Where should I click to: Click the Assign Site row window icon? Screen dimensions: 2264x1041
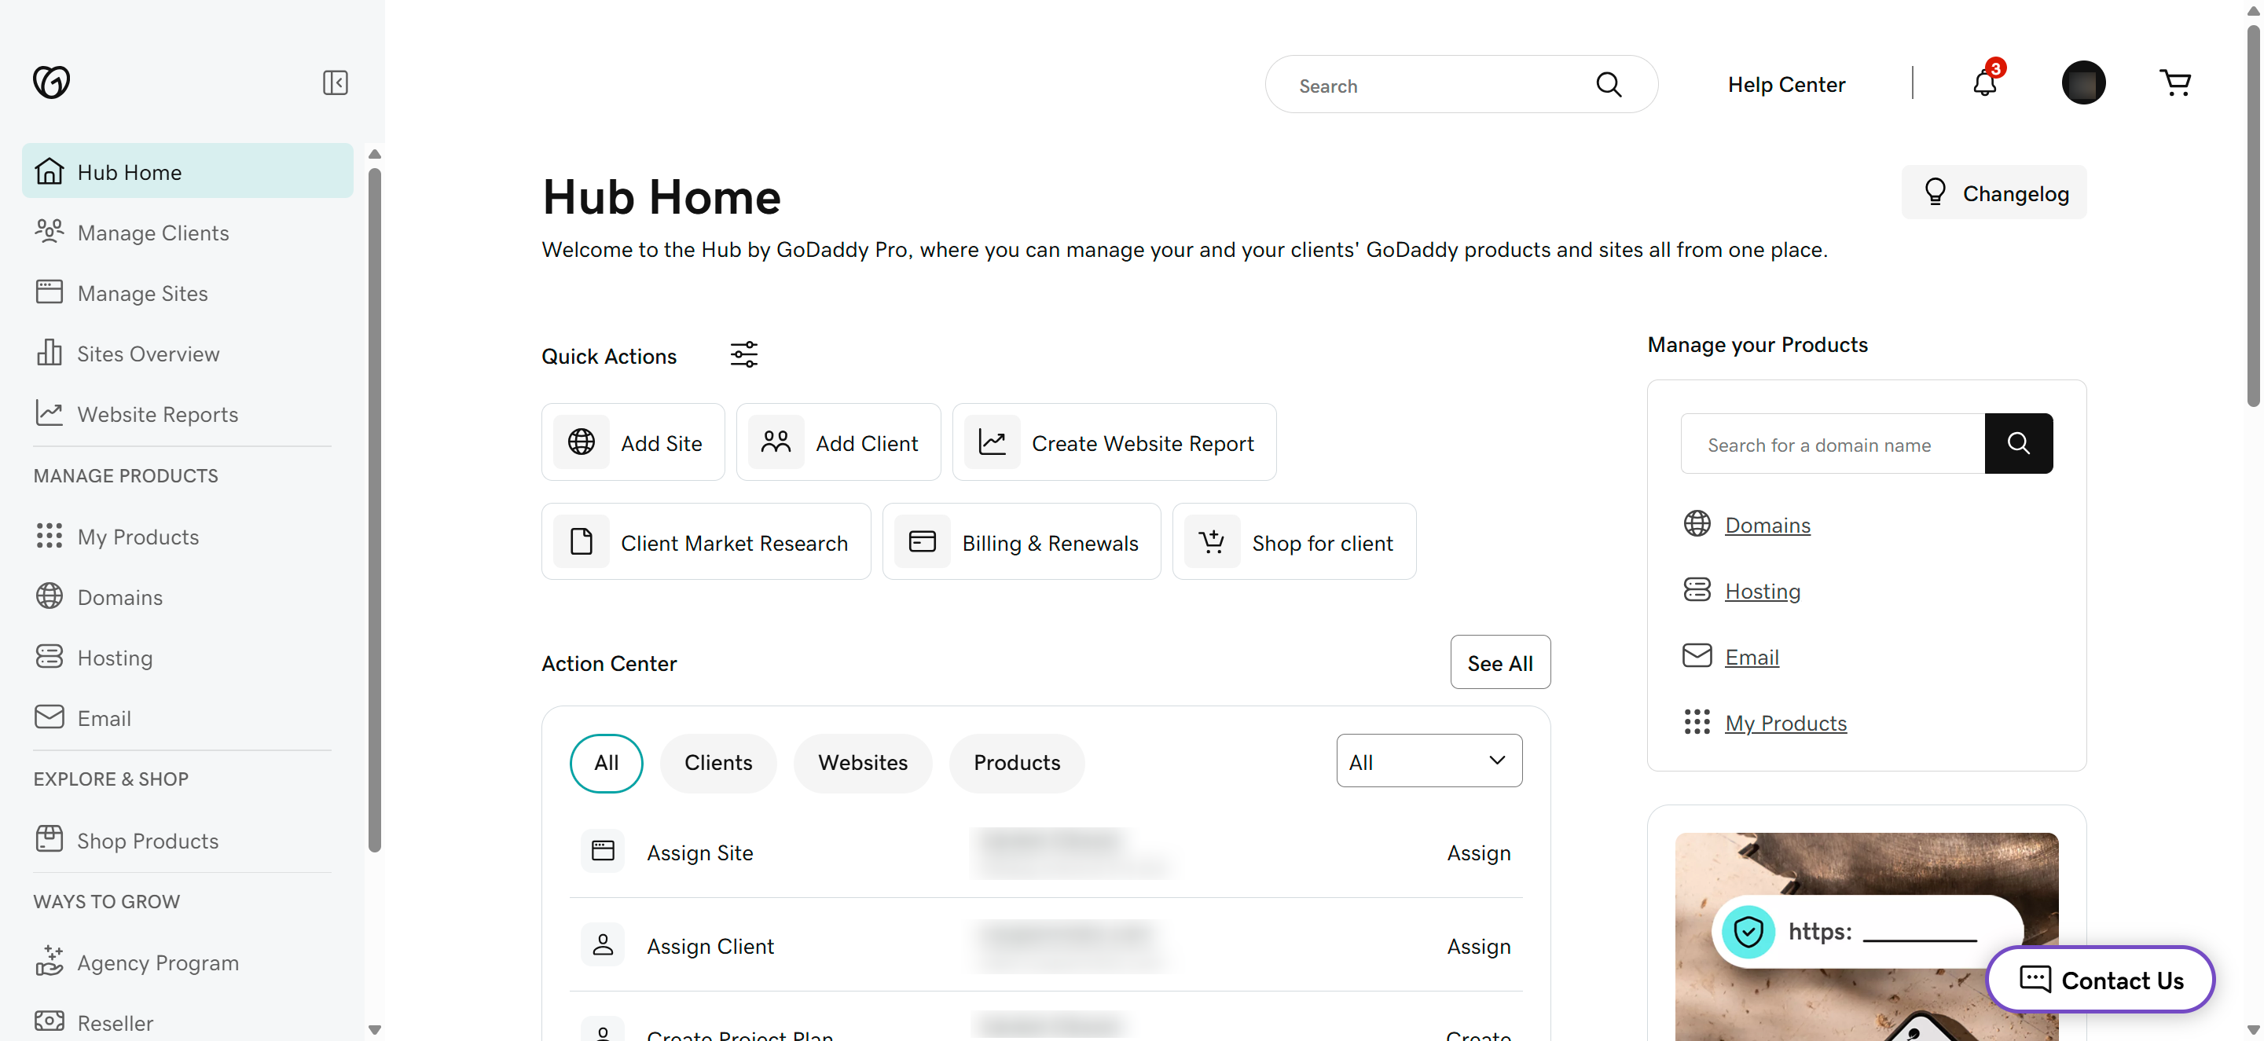pyautogui.click(x=603, y=850)
